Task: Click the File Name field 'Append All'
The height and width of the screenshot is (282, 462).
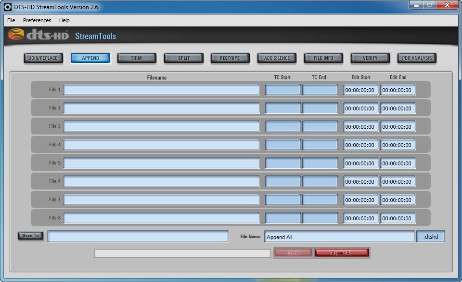Action: 339,237
